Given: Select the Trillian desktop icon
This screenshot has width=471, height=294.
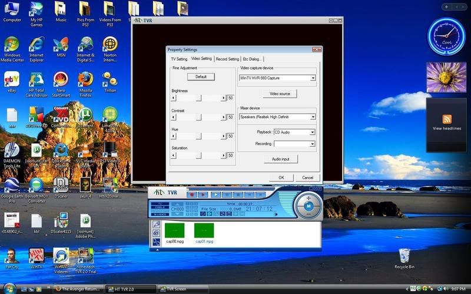Looking at the screenshot, I should pyautogui.click(x=110, y=82).
